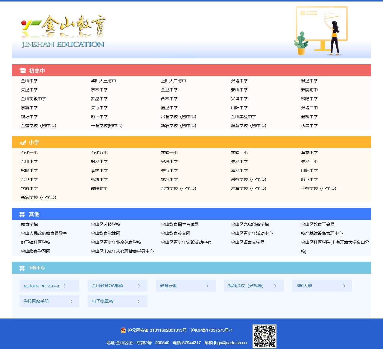Click the chevron on 金山教育OA邮箱
Screen dimensions: 383x349
click(139, 286)
